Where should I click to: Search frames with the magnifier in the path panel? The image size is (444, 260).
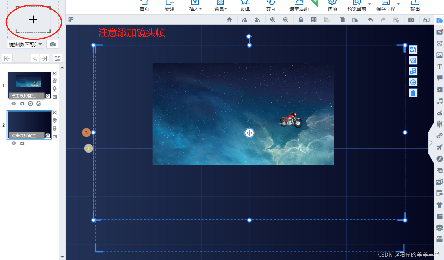pos(35,59)
